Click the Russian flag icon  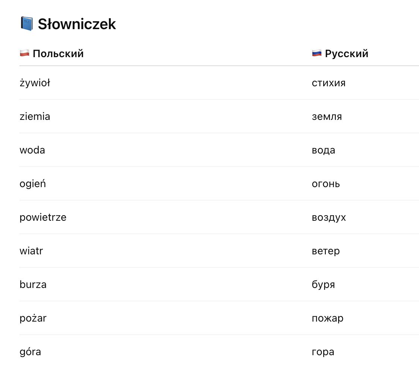[316, 53]
